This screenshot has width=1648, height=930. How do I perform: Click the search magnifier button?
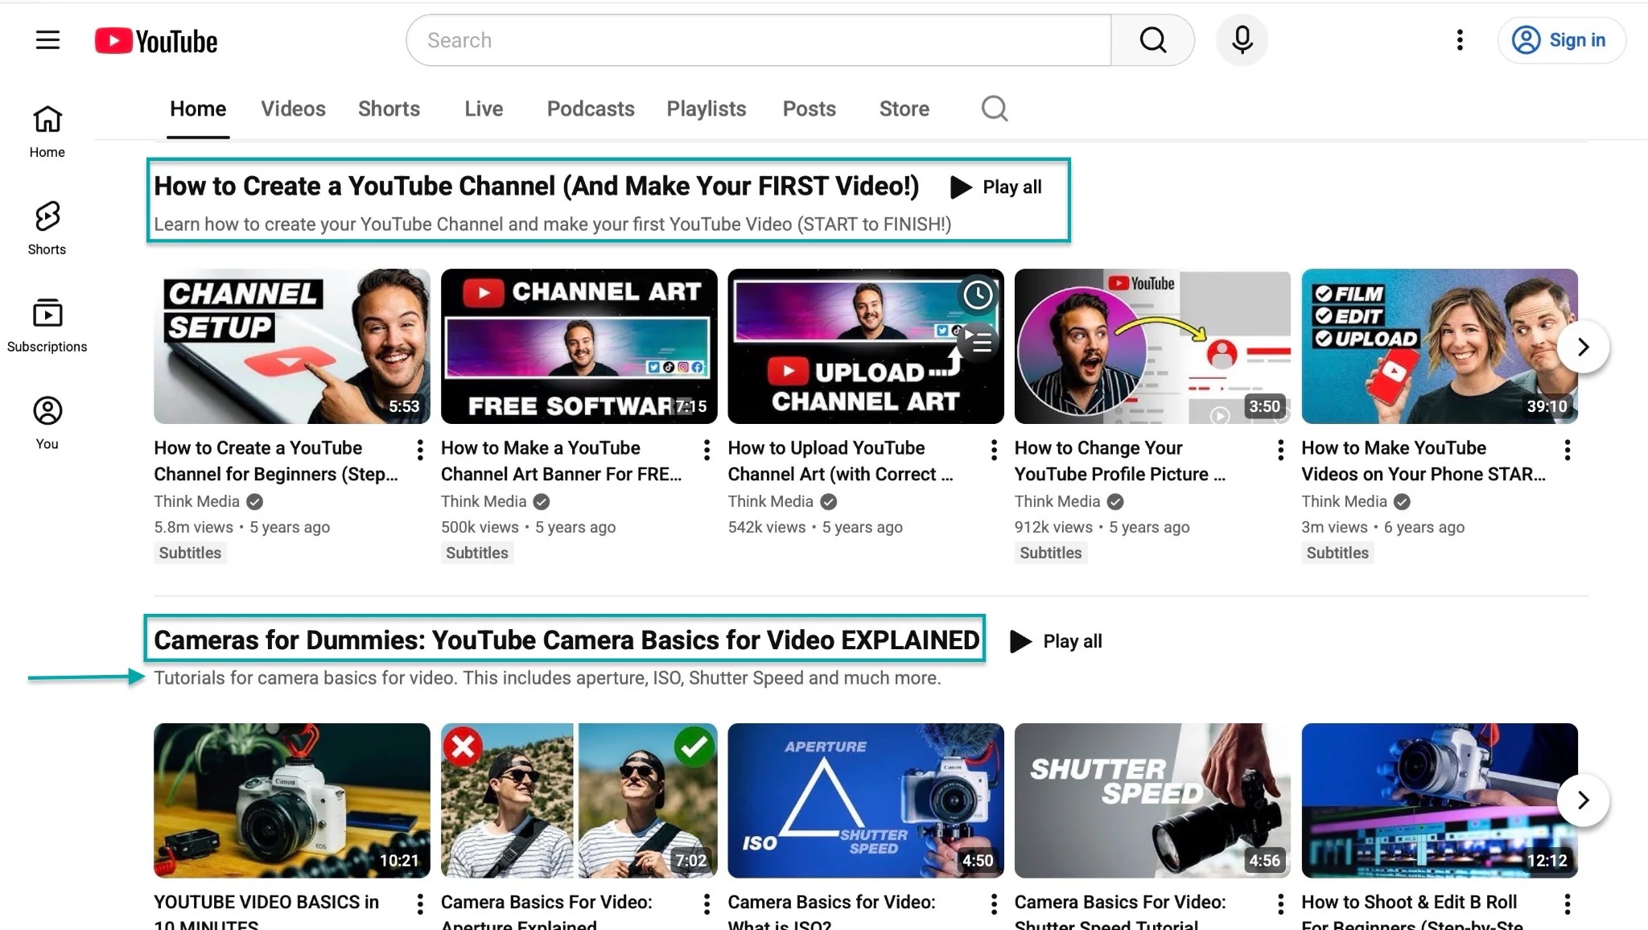[1152, 40]
